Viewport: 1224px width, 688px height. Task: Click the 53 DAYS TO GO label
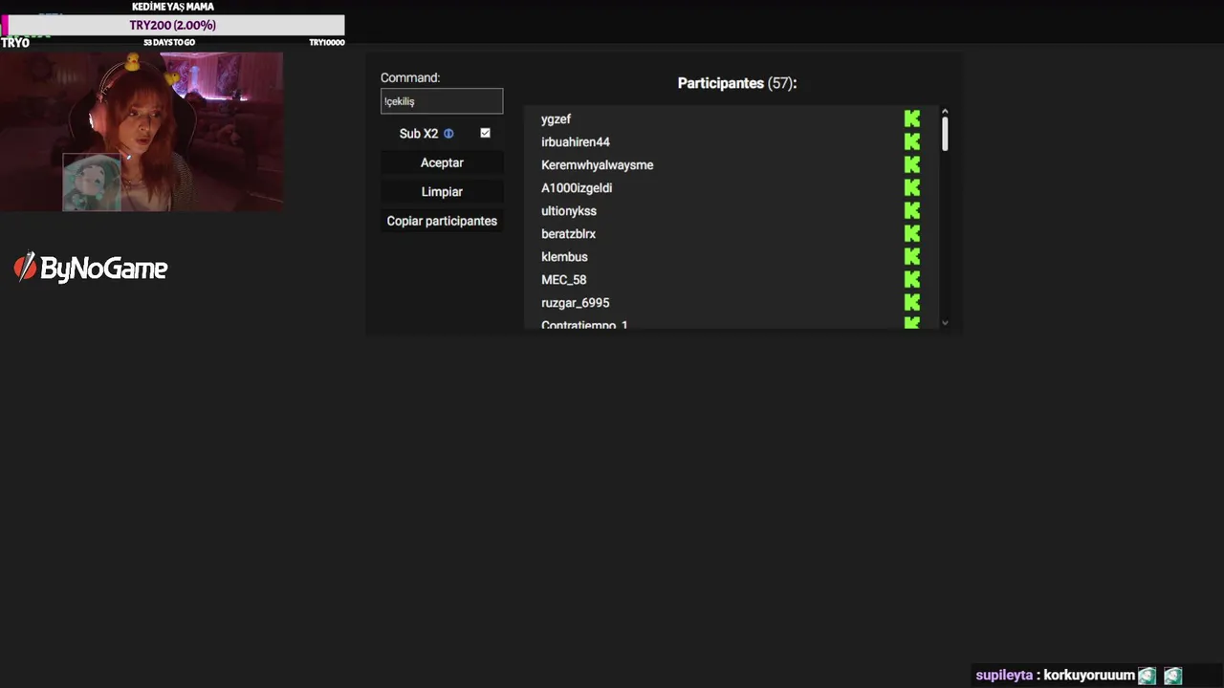coord(169,42)
